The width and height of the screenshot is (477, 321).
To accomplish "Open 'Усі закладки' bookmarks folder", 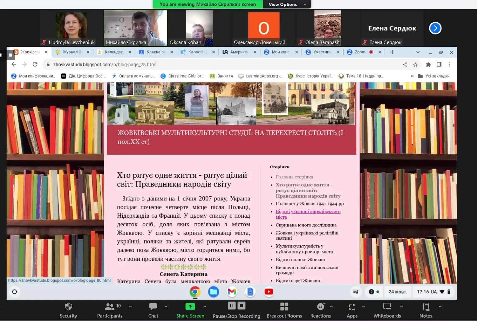I will pyautogui.click(x=434, y=76).
